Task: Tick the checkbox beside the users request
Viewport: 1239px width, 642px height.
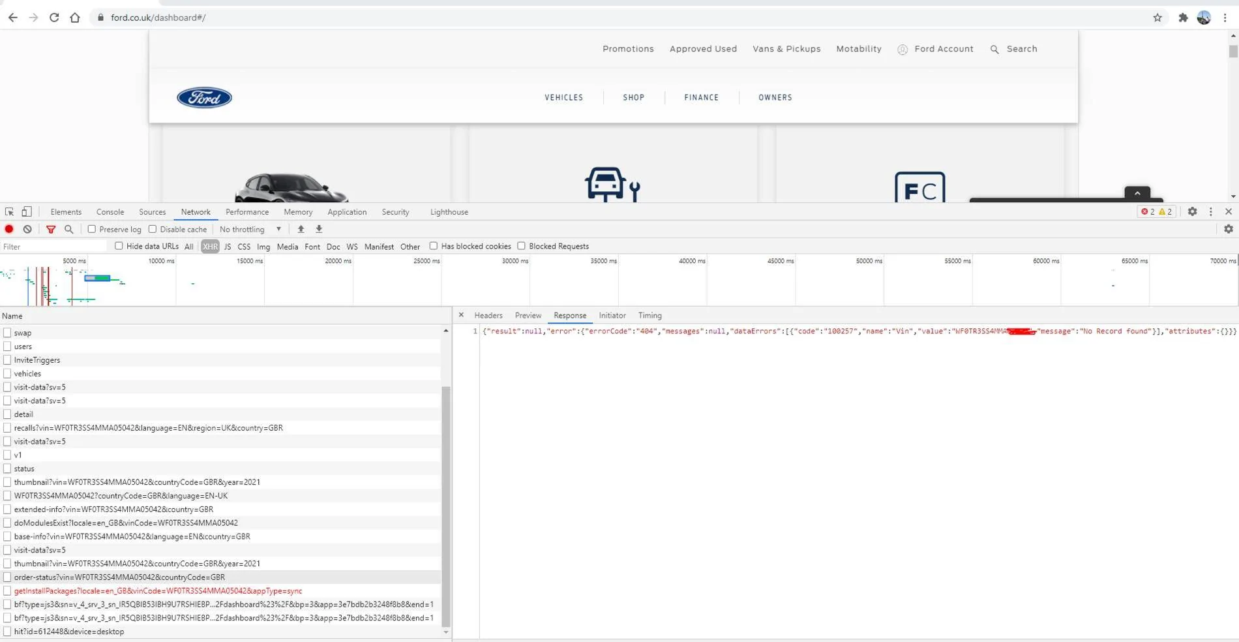Action: [x=7, y=346]
